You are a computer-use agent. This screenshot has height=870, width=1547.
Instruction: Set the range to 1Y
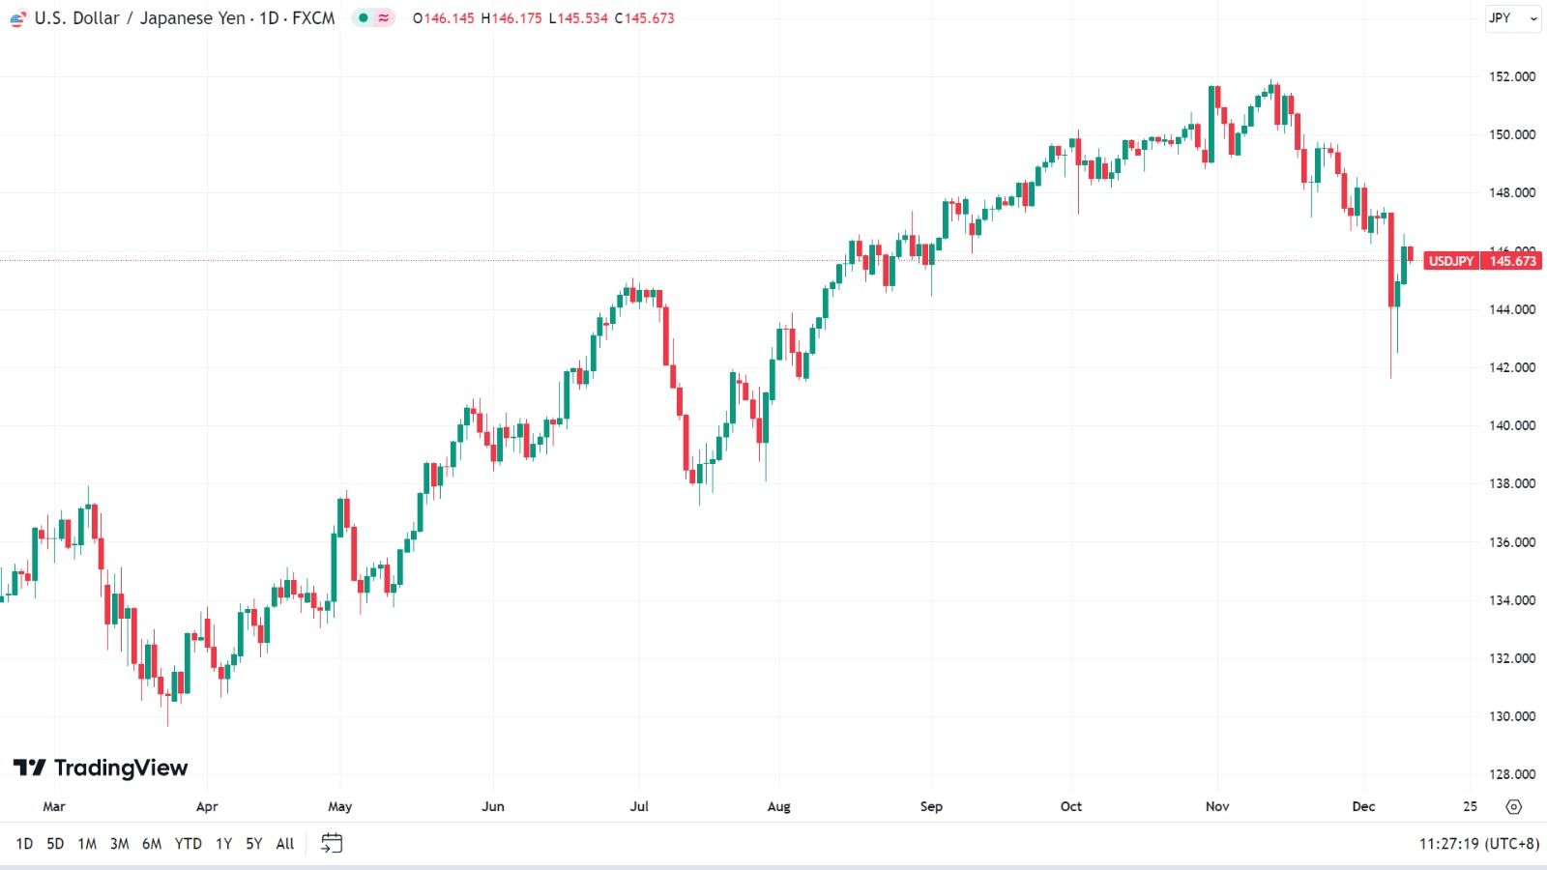tap(223, 844)
